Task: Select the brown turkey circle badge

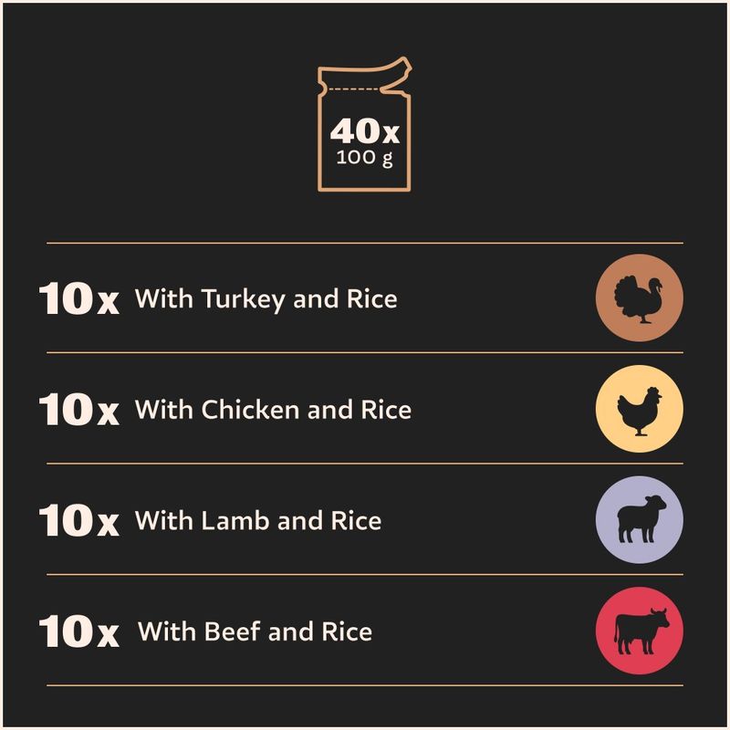Action: click(640, 298)
